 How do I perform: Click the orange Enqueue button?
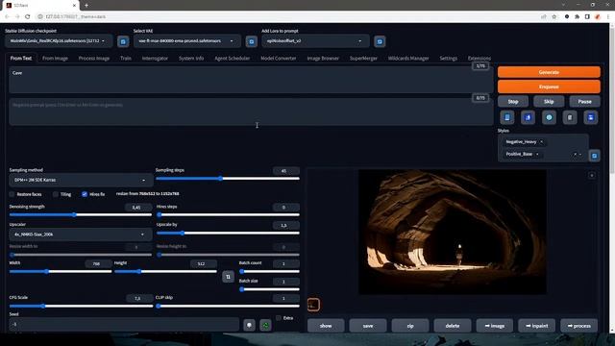point(549,86)
